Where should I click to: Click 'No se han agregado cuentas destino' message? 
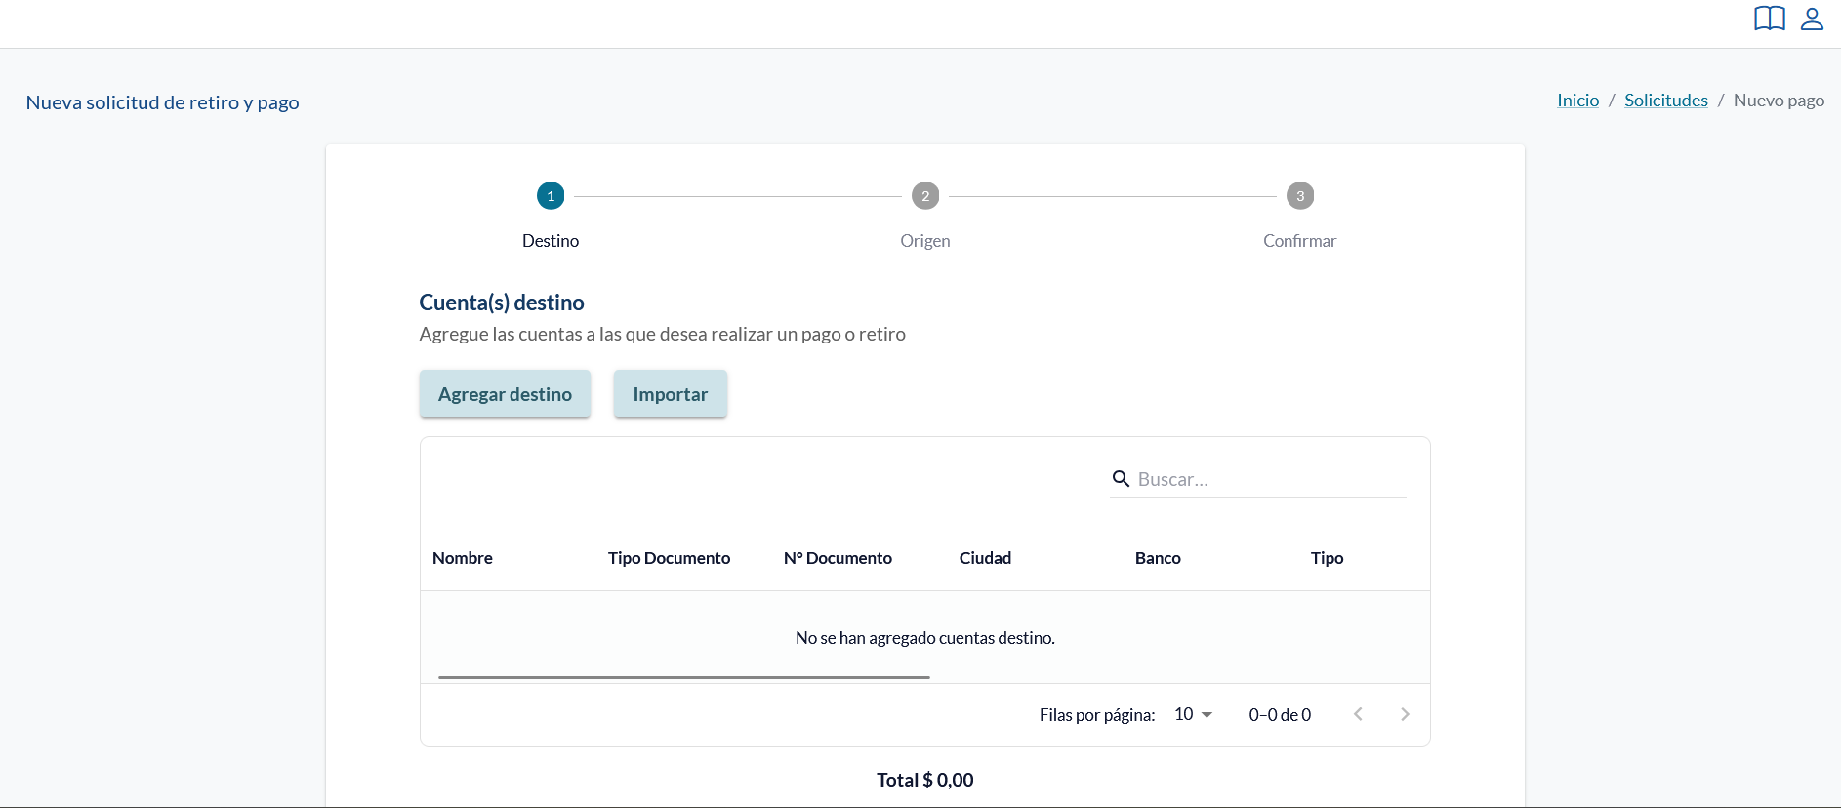(x=925, y=638)
